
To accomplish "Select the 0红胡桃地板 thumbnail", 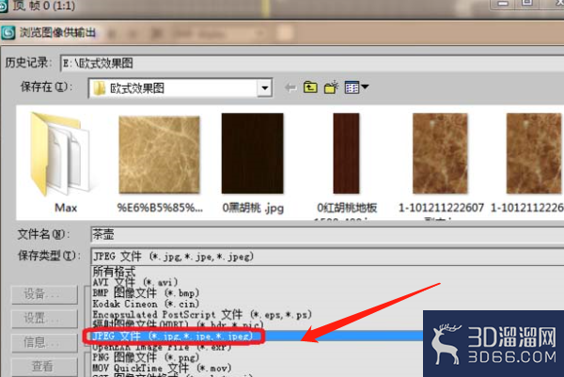I will pyautogui.click(x=346, y=153).
